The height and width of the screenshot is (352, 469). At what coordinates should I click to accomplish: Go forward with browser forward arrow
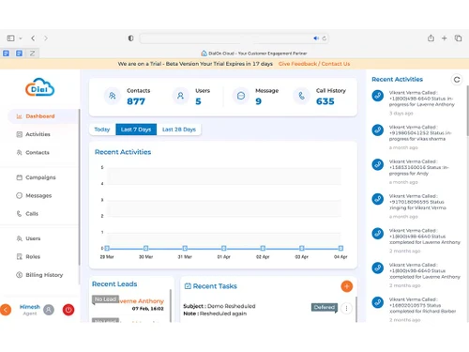click(46, 38)
